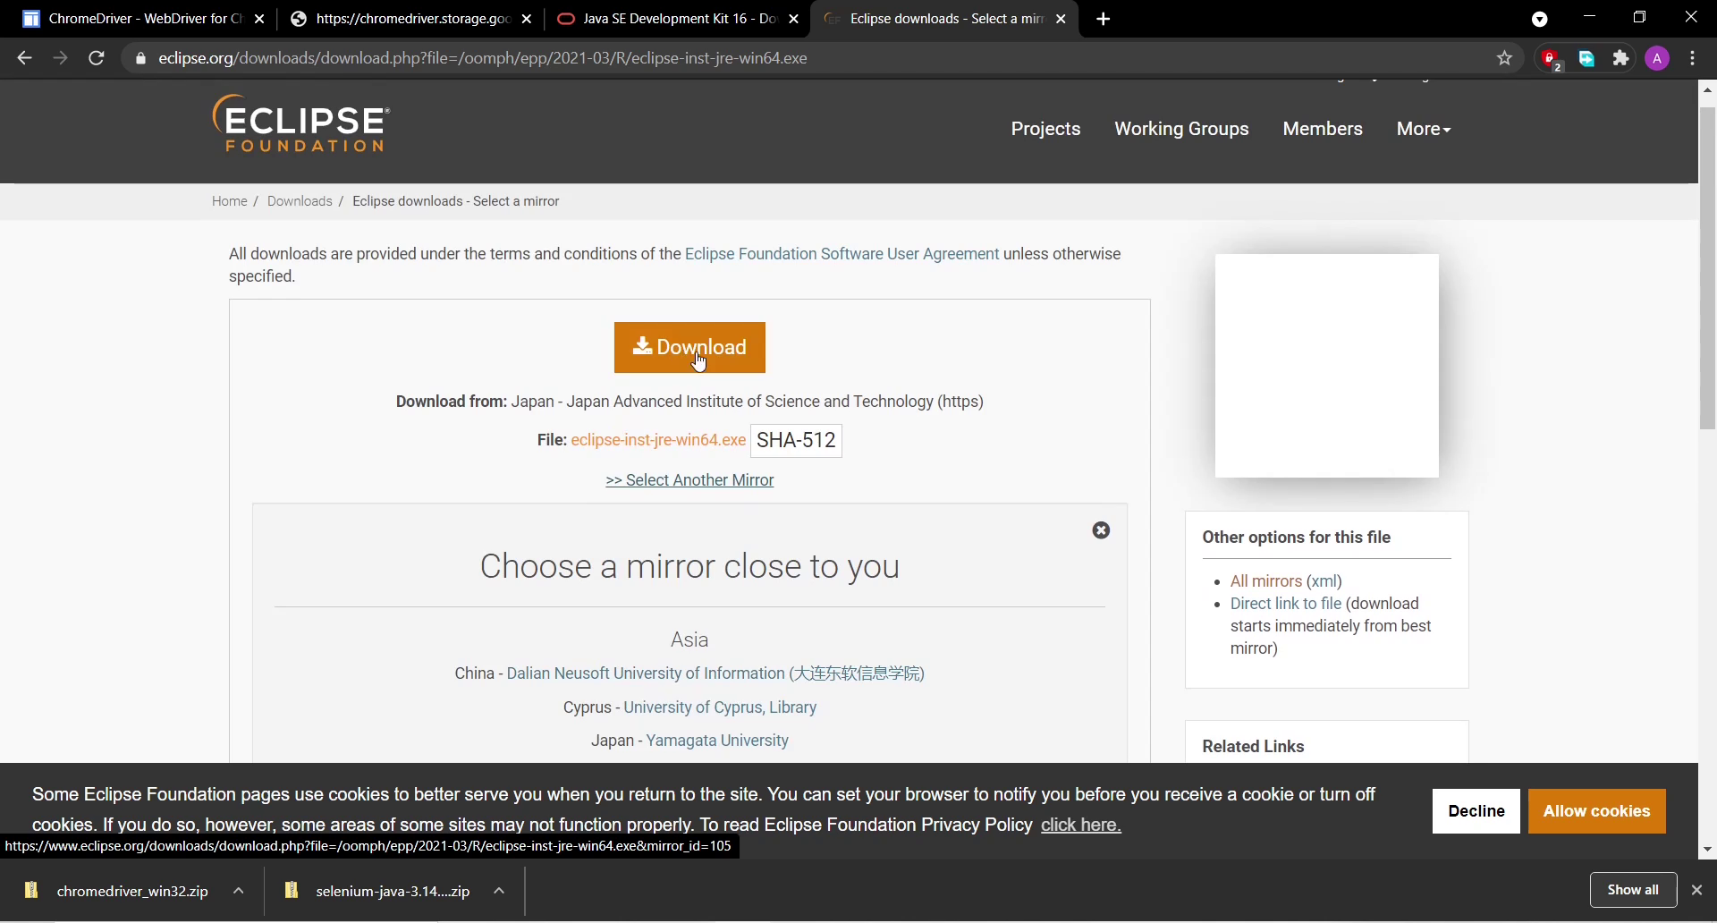This screenshot has height=923, width=1717.
Task: Close the mirror chooser panel with the X icon
Action: [x=1101, y=530]
